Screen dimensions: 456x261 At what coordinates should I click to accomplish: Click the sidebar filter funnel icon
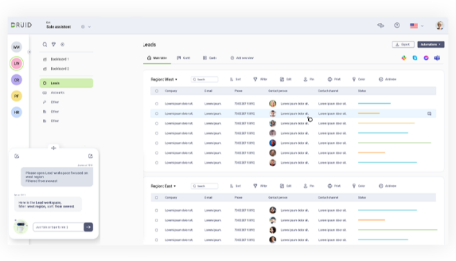coord(53,44)
